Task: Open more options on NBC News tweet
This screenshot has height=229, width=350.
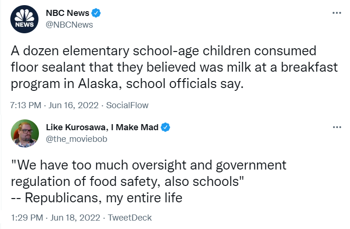Action: (x=336, y=13)
